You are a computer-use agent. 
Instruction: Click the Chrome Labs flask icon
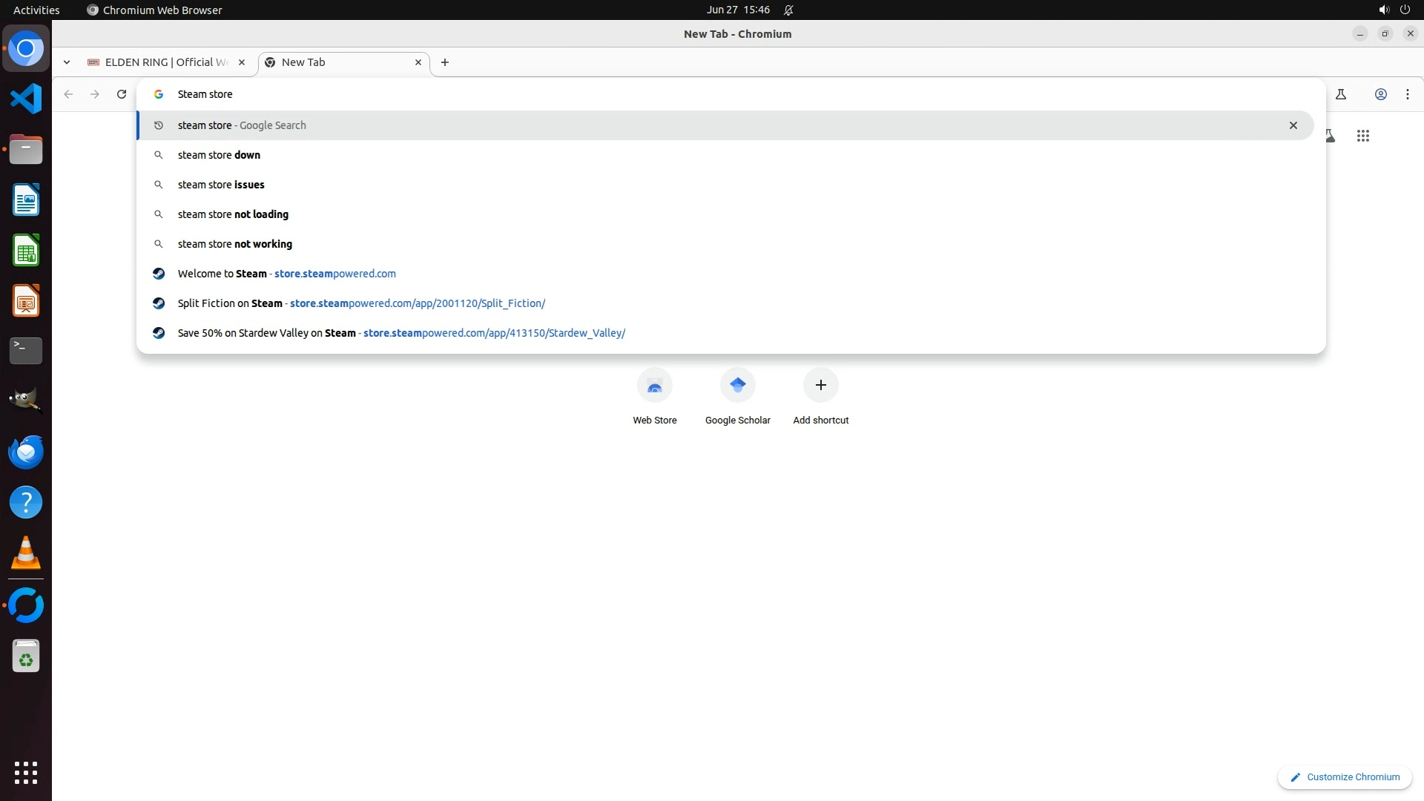[1340, 94]
